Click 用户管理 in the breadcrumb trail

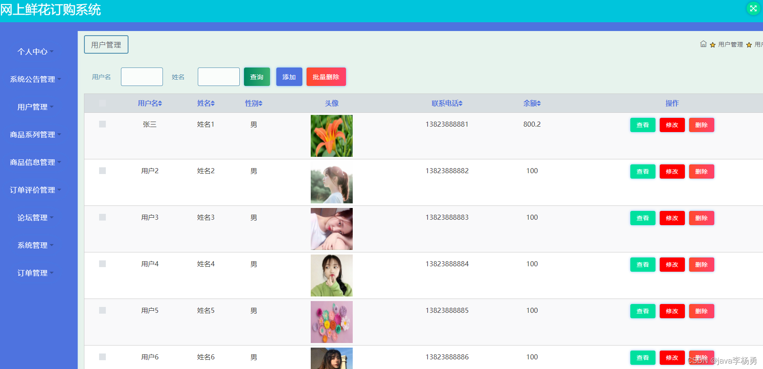coord(731,44)
